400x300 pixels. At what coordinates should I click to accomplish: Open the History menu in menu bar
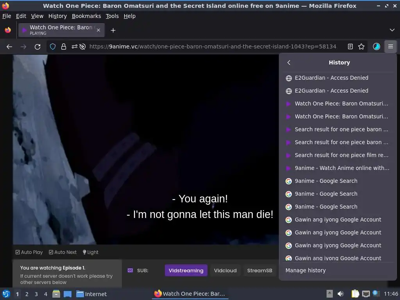(58, 16)
